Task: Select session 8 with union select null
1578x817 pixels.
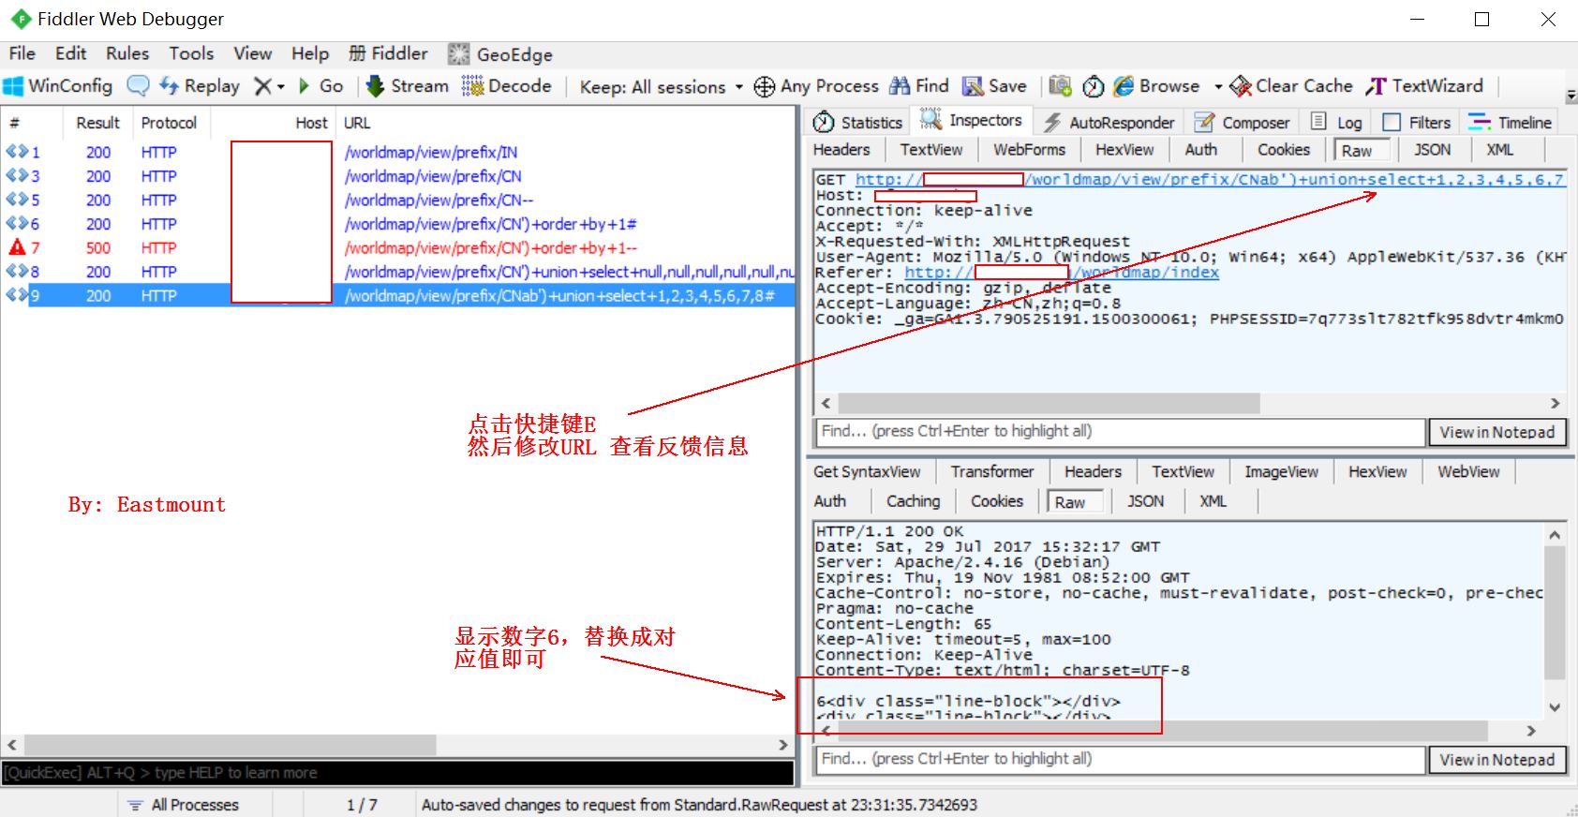Action: (398, 272)
